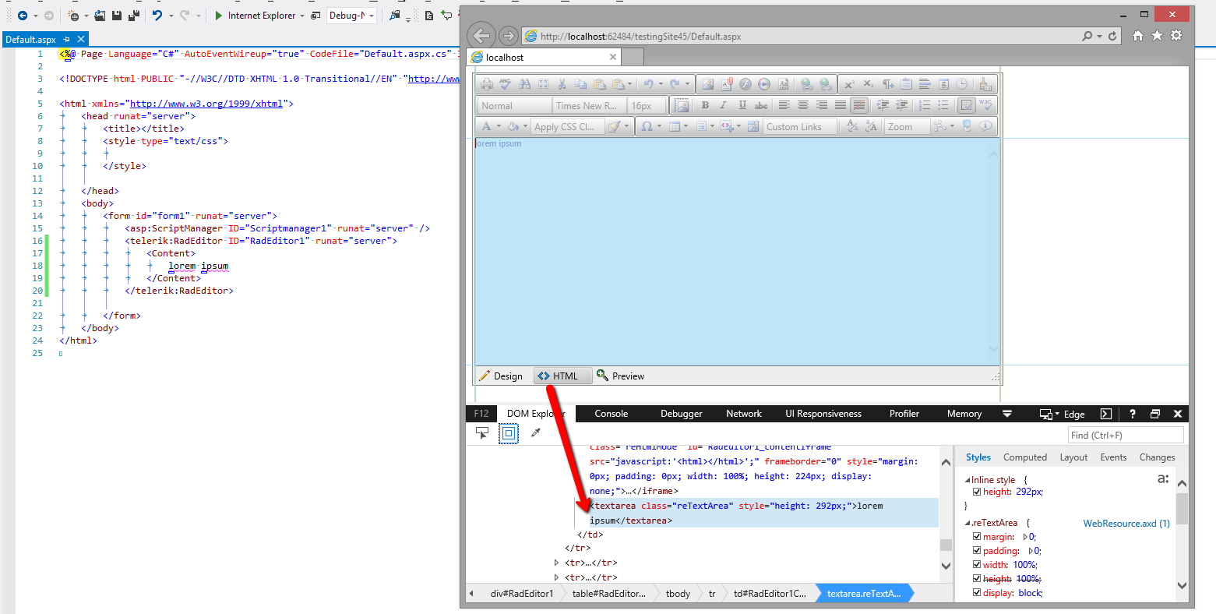
Task: Open the WebResource.axd (1) link
Action: point(1126,524)
